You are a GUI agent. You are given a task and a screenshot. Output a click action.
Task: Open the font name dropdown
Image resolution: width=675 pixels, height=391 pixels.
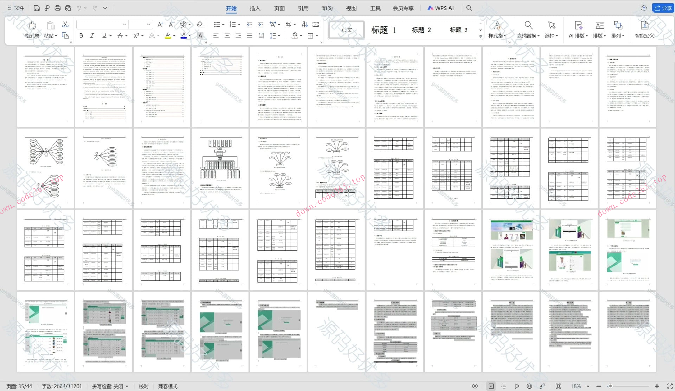124,24
